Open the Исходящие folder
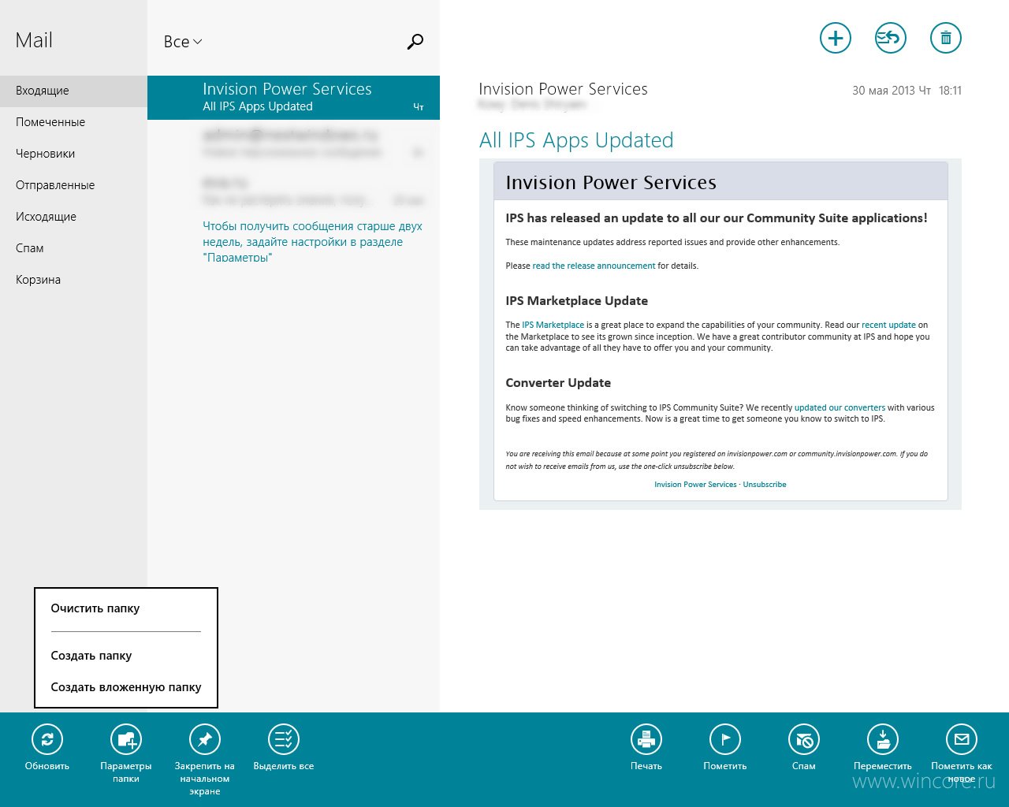 [73, 217]
